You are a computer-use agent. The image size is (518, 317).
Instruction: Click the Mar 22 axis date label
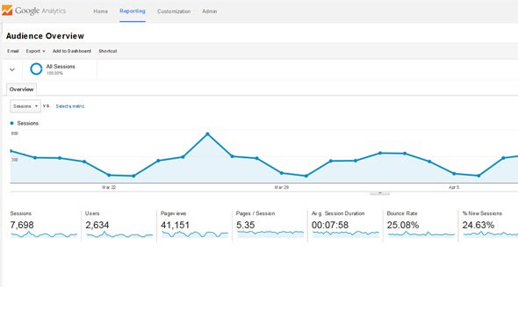[109, 187]
